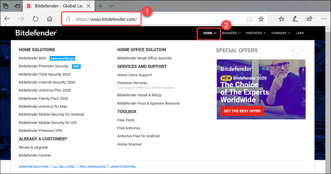The image size is (331, 174).
Task: Open Bitdefender Small Office Security
Action: 144,58
